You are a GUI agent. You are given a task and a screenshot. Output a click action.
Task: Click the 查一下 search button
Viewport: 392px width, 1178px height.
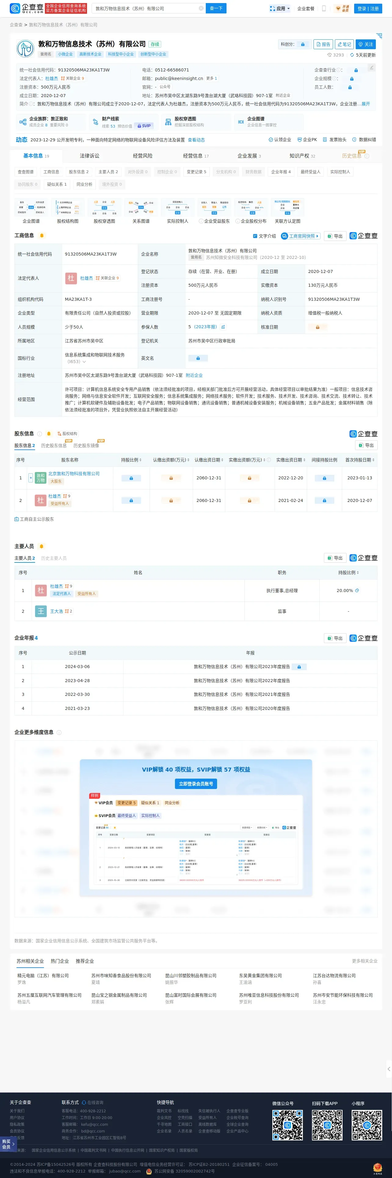click(216, 8)
